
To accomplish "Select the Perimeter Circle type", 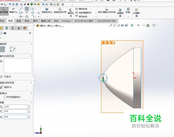I will pos(12,49).
